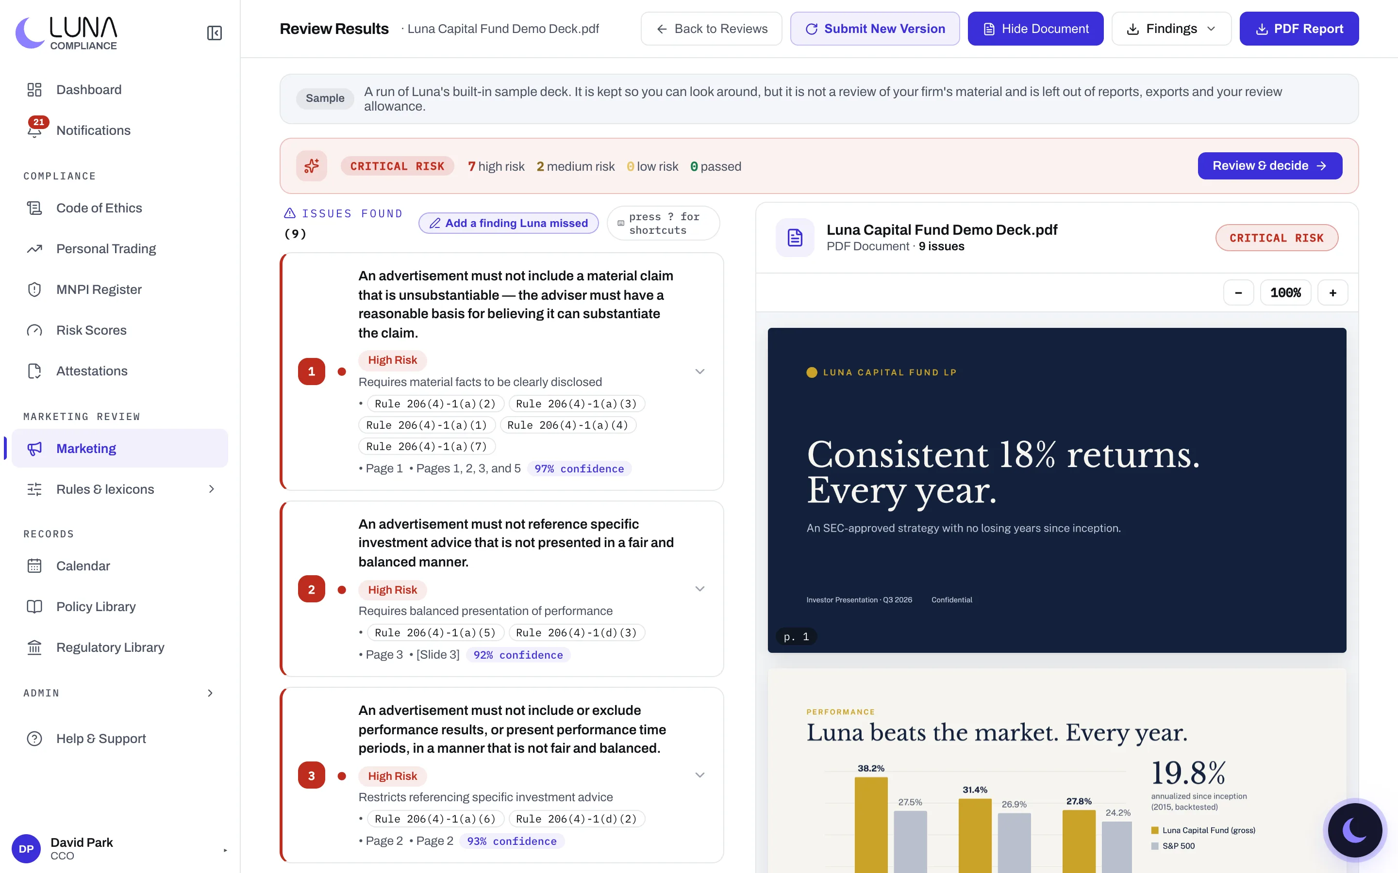Image resolution: width=1398 pixels, height=873 pixels.
Task: Click the 100% zoom level
Action: (x=1285, y=293)
